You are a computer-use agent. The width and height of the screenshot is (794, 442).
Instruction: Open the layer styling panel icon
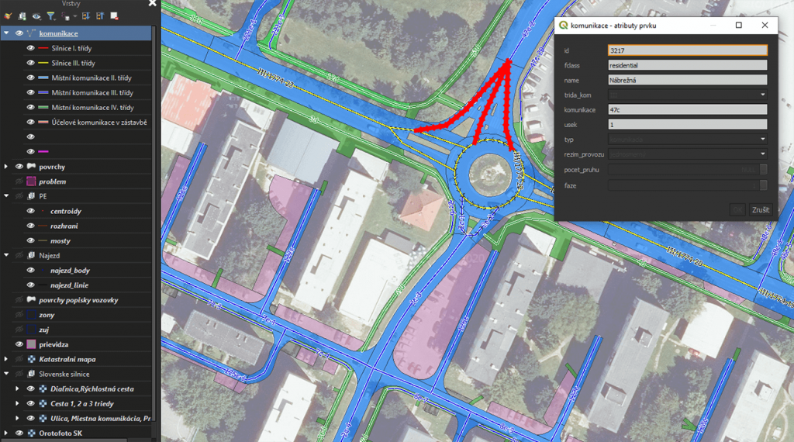tap(9, 16)
